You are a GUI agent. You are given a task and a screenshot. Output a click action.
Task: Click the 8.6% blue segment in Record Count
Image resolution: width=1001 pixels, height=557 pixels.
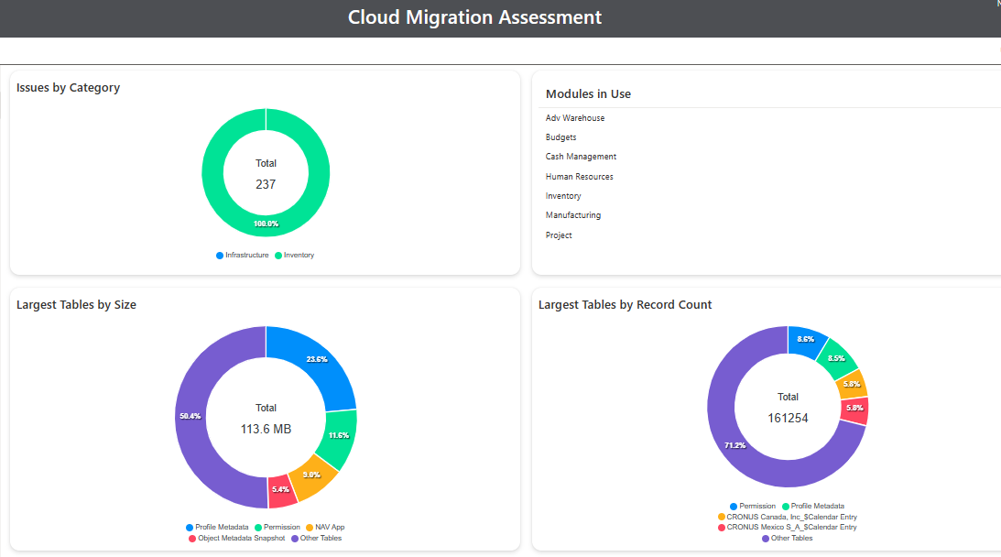[806, 339]
